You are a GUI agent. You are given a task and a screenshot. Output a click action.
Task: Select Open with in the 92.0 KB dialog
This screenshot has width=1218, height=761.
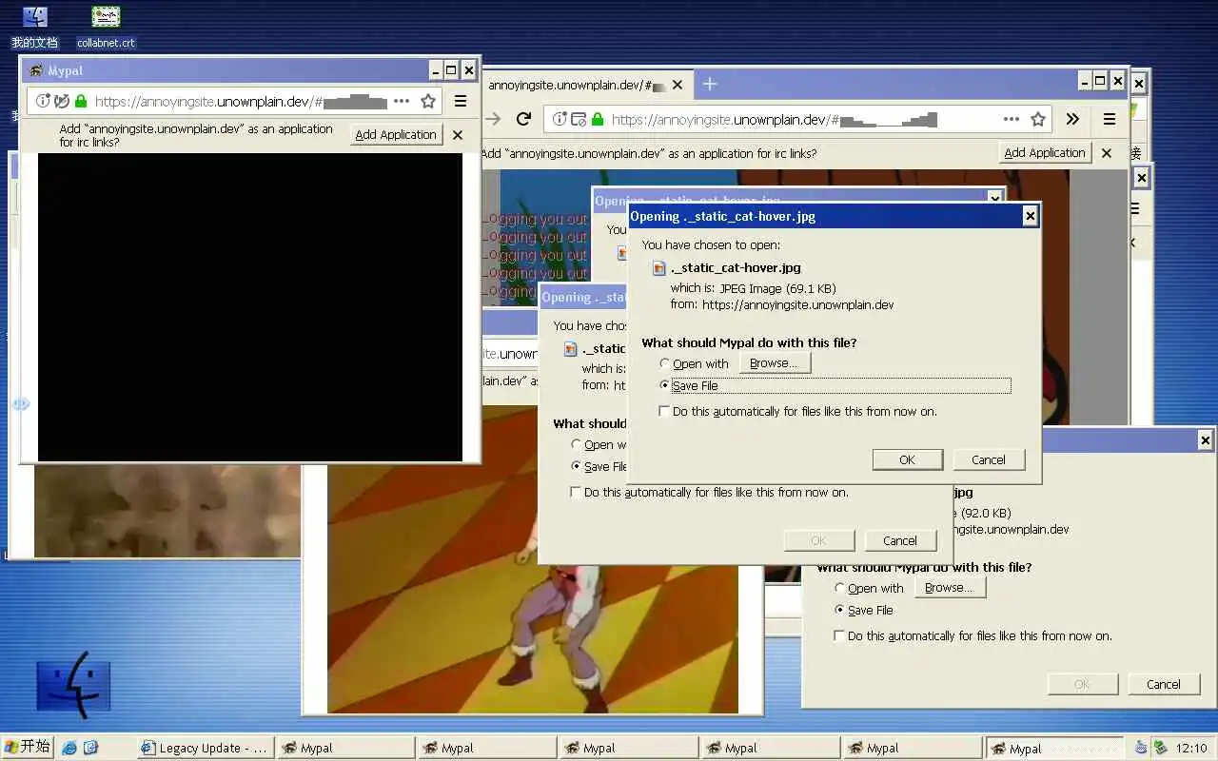pyautogui.click(x=869, y=588)
